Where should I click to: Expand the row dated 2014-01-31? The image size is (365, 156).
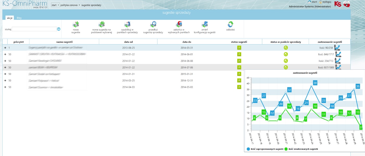[5, 74]
